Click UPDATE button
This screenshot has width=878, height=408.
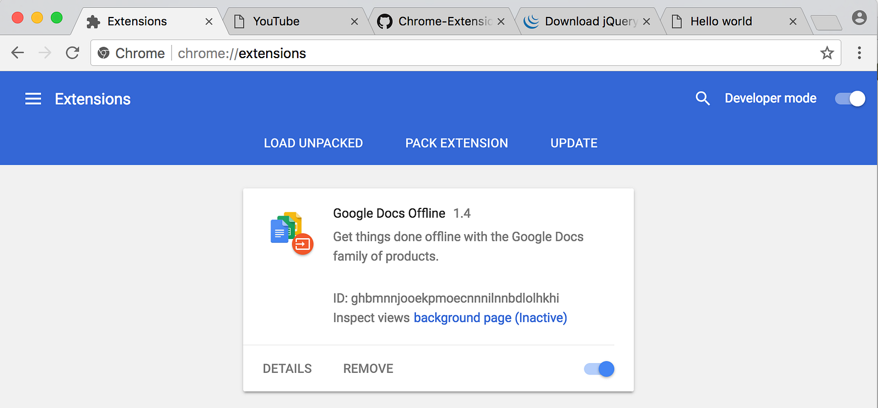coord(574,143)
